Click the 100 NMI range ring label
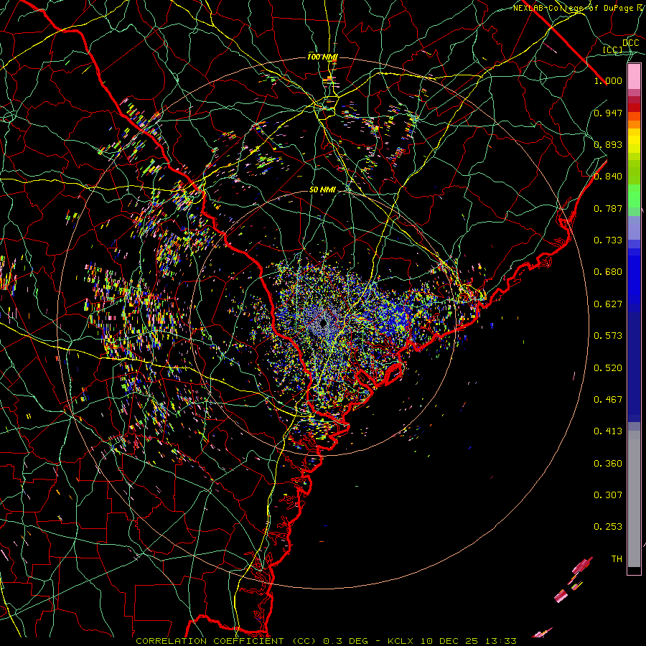646x646 pixels. point(322,57)
